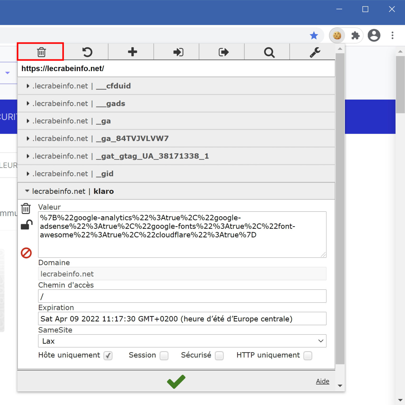Click the reset/undo arrow toolbar icon
Viewport: 405px width, 405px height.
pyautogui.click(x=87, y=52)
